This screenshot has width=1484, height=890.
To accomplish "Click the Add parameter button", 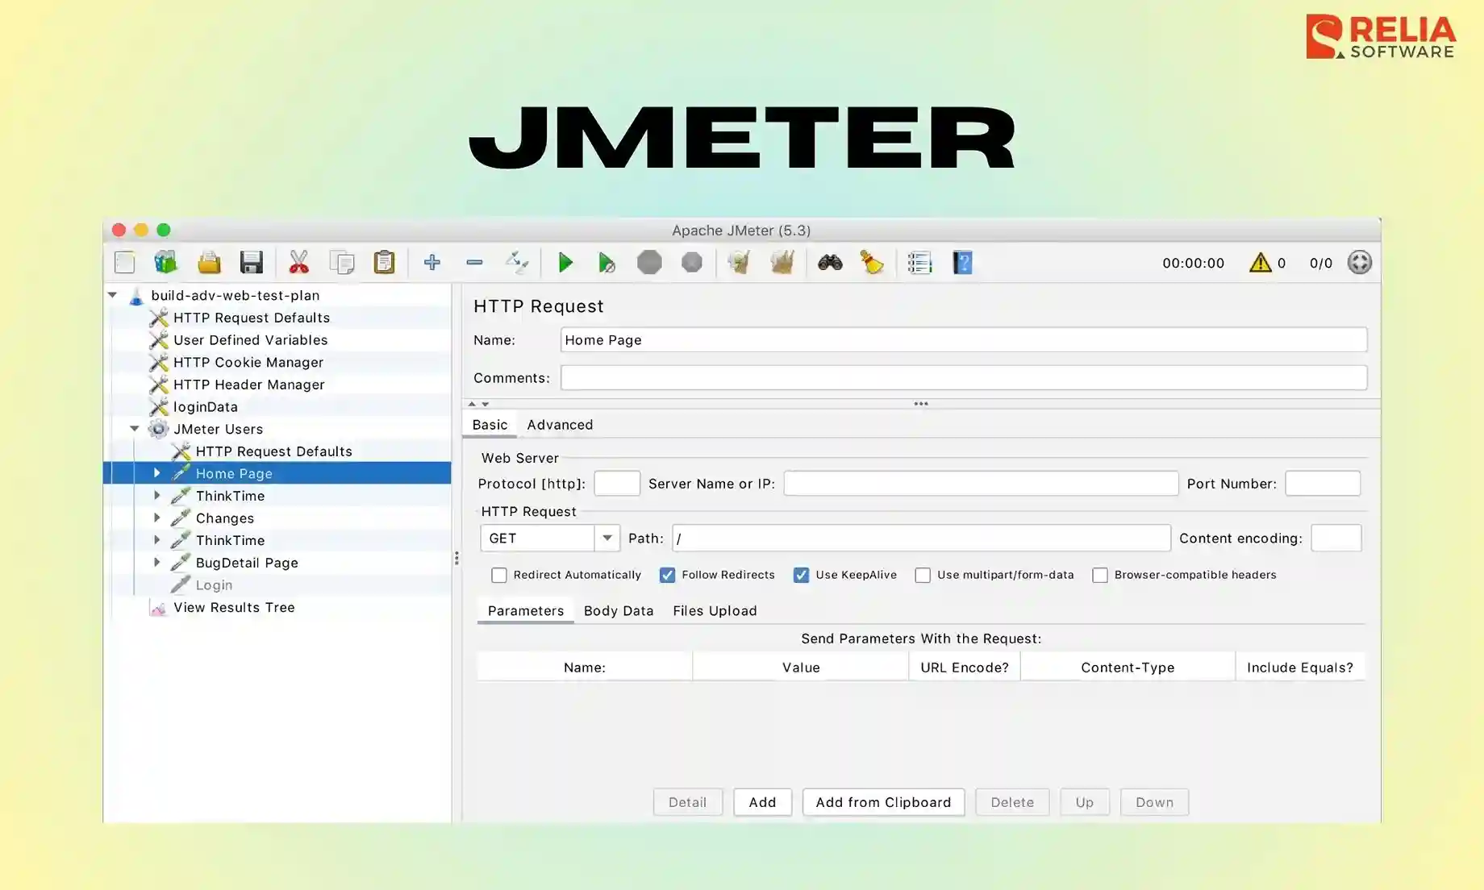I will click(762, 802).
